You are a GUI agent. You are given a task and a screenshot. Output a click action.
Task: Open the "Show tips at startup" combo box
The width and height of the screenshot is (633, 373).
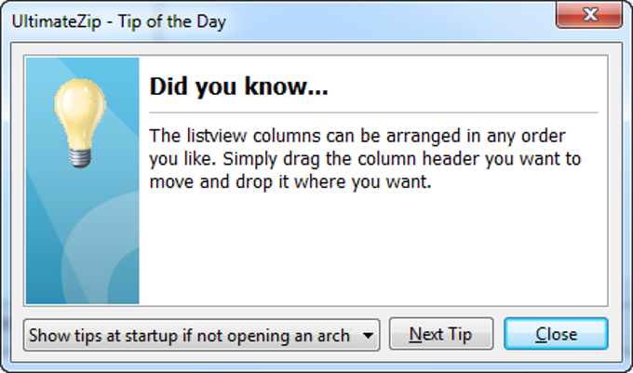(x=190, y=336)
